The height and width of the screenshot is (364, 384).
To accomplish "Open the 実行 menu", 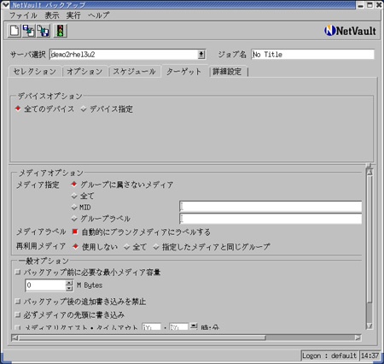I will tap(73, 15).
